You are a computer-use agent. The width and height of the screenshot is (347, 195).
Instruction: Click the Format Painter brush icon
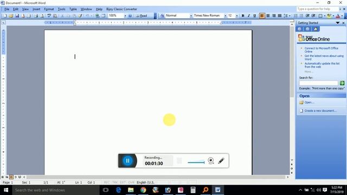click(x=80, y=16)
